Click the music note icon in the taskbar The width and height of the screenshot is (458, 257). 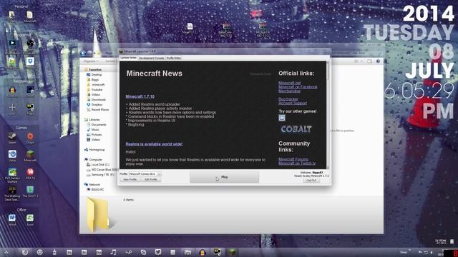[x=113, y=252]
